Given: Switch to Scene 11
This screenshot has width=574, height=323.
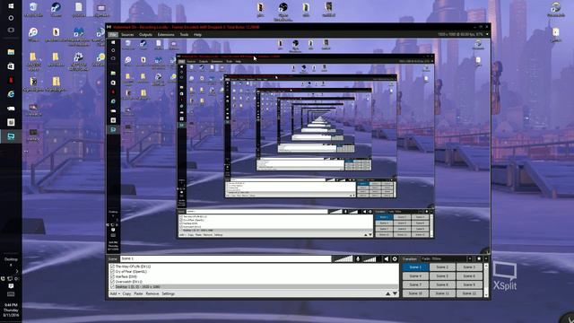Looking at the screenshot, I should [442, 293].
